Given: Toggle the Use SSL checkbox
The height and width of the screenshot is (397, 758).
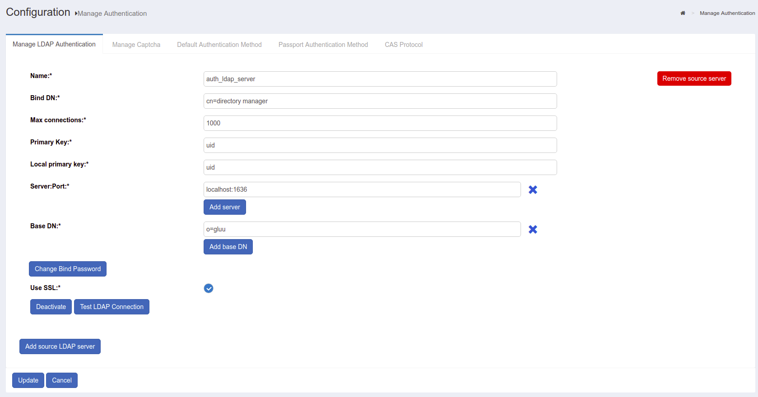Looking at the screenshot, I should [x=209, y=288].
